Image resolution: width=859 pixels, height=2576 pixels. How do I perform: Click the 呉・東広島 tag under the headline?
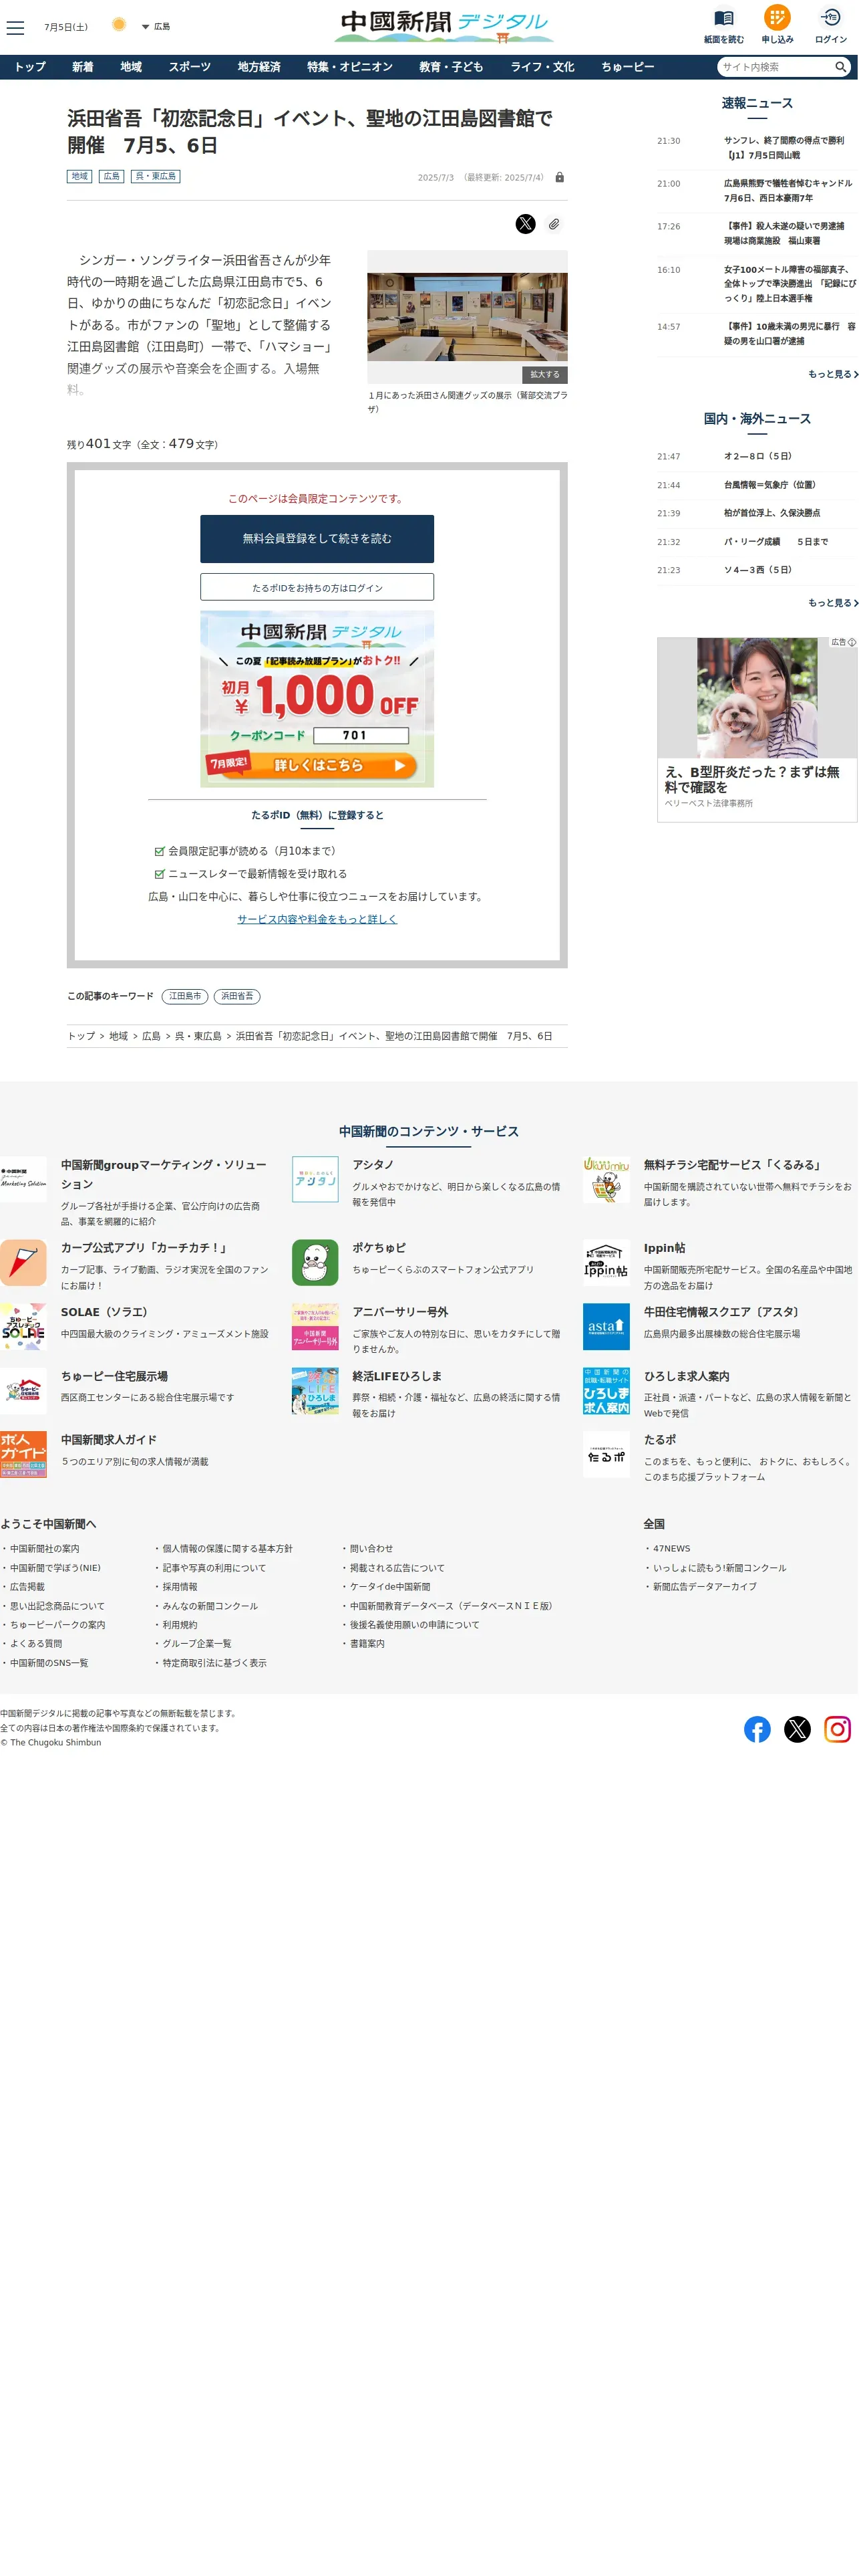156,176
